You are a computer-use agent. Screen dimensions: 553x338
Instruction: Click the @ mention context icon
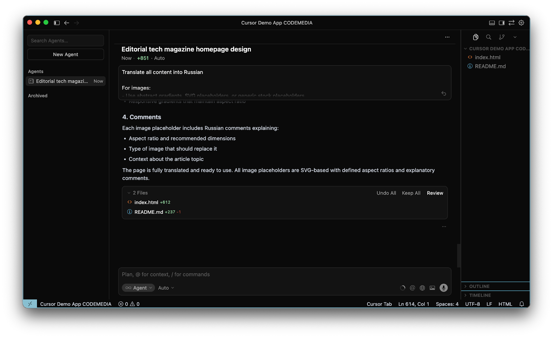[412, 288]
